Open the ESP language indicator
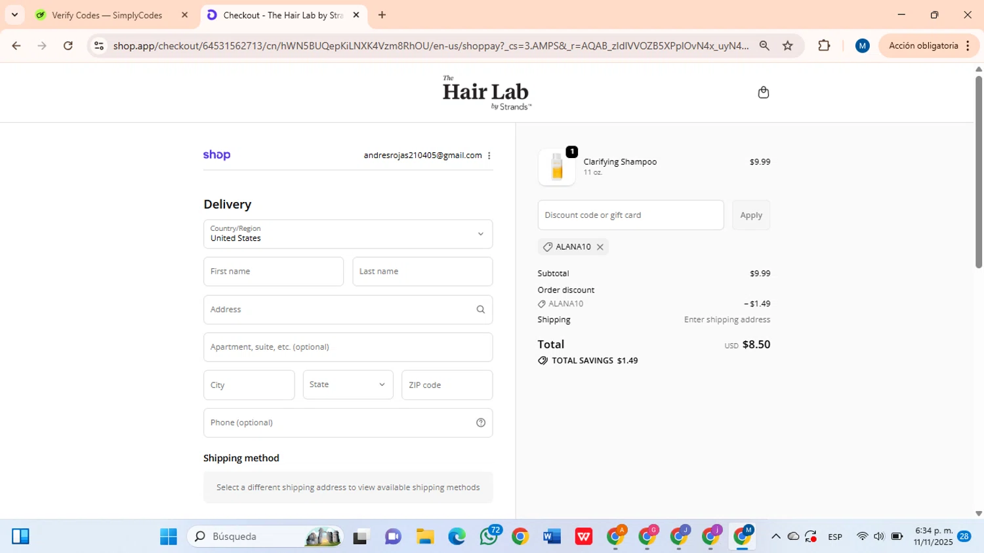984x553 pixels. [834, 537]
